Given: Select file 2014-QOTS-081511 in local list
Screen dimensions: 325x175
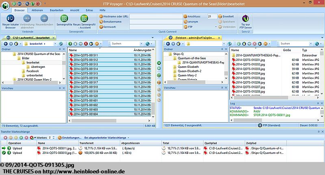Looking at the screenshot, I should [110, 55].
